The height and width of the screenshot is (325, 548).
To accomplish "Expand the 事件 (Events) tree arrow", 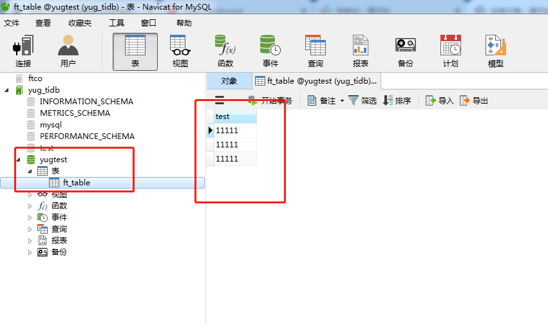I will (30, 218).
